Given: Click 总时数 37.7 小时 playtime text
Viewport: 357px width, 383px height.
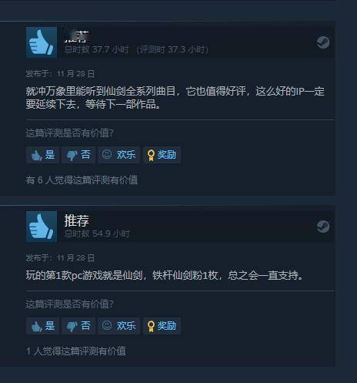Looking at the screenshot, I should (96, 49).
